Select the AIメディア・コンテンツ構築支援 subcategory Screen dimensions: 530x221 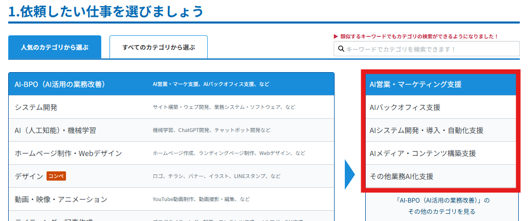[422, 153]
